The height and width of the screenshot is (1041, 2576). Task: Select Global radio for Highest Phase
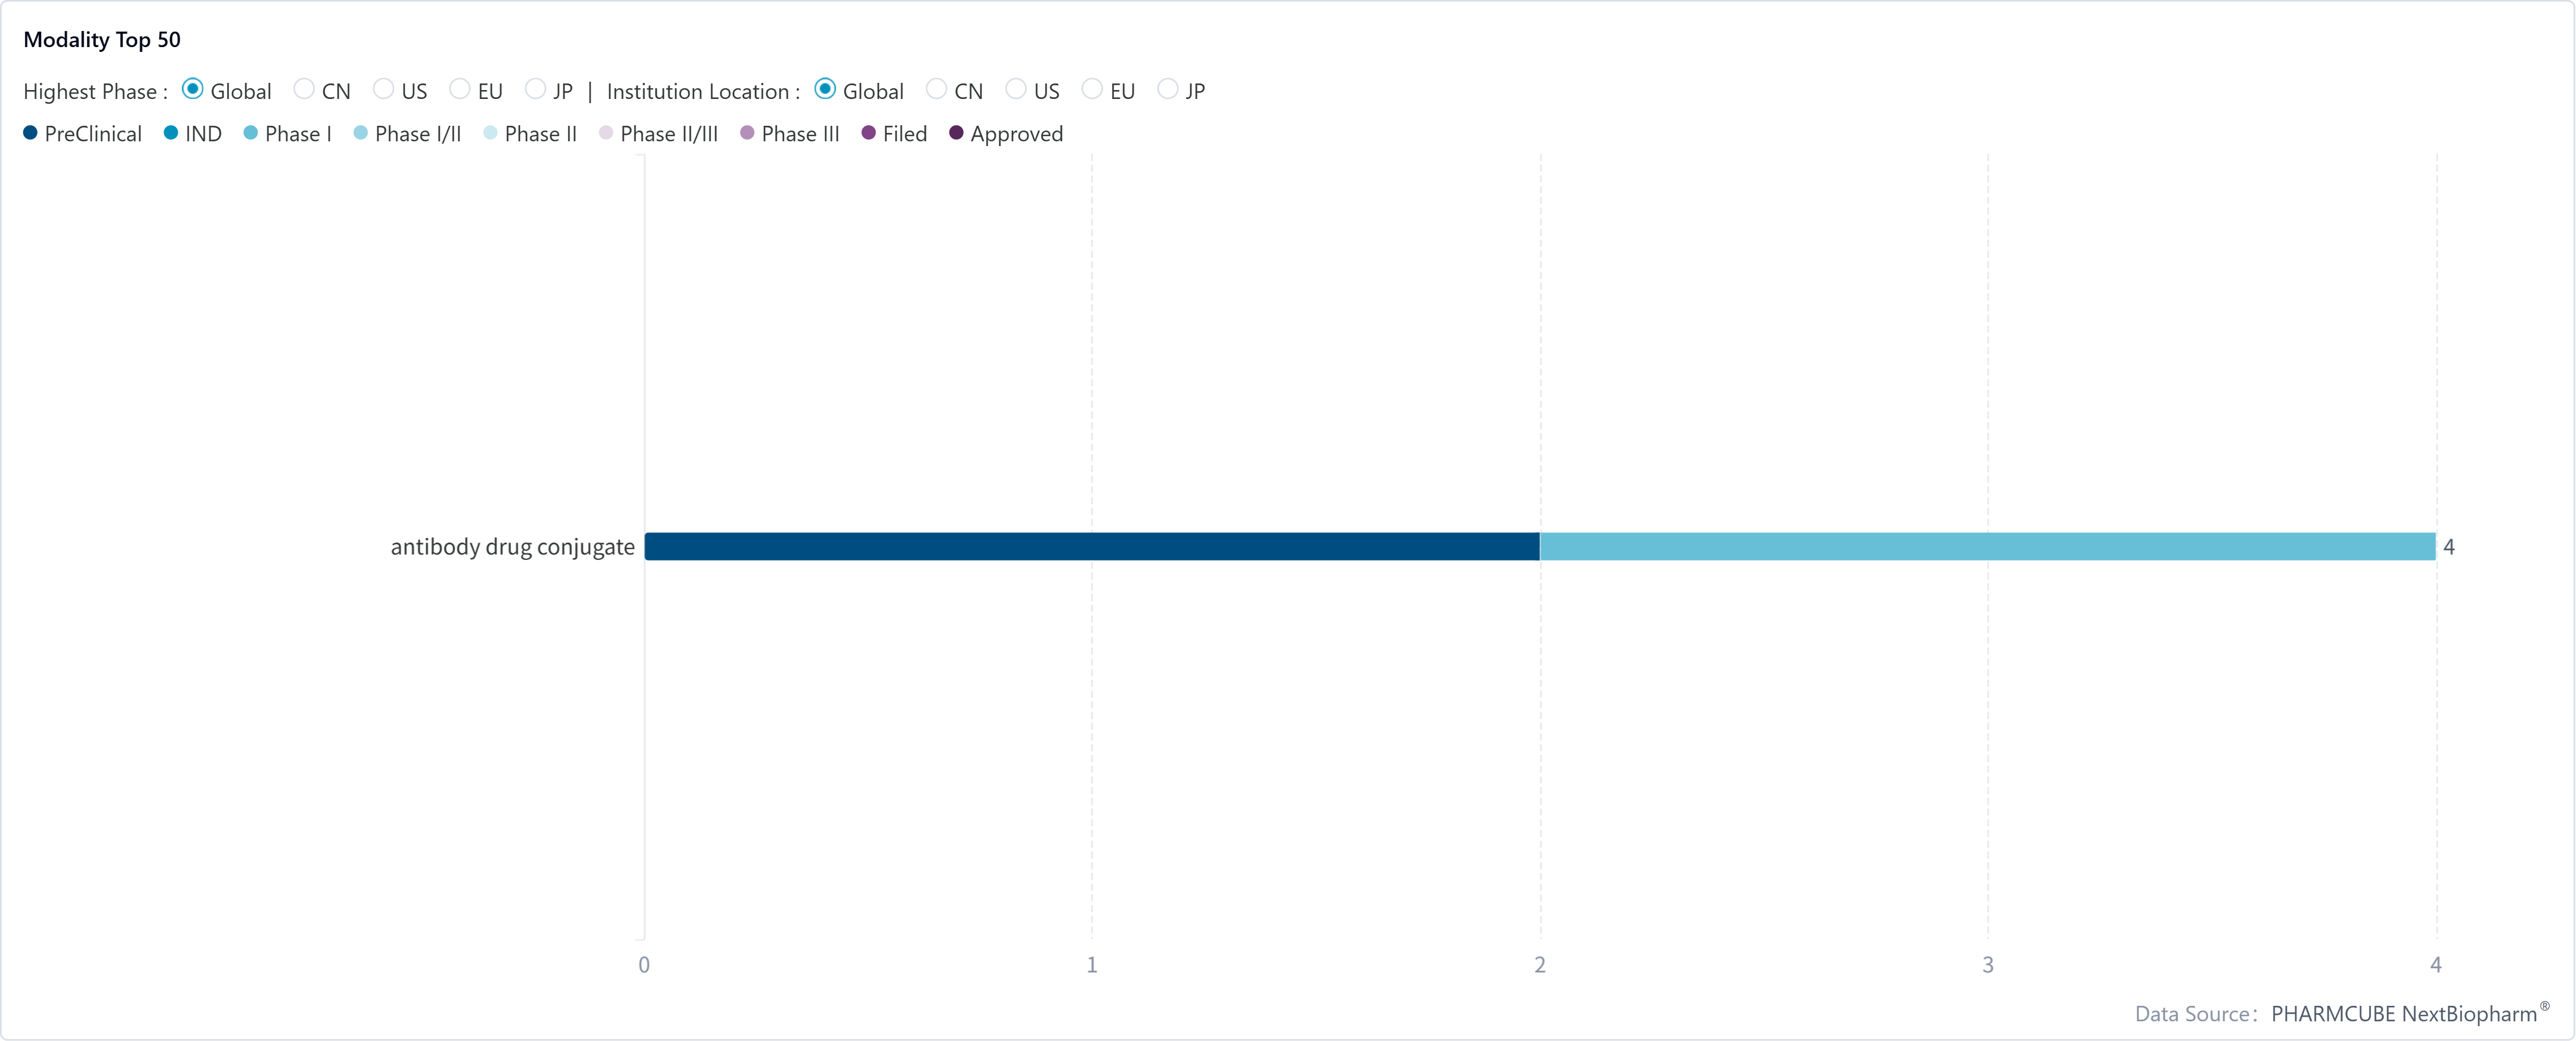point(193,90)
